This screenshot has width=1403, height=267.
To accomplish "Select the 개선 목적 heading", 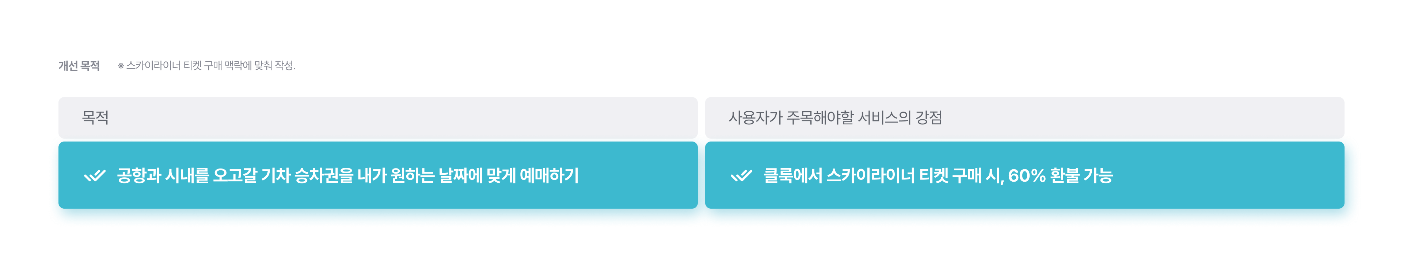I will (x=79, y=66).
